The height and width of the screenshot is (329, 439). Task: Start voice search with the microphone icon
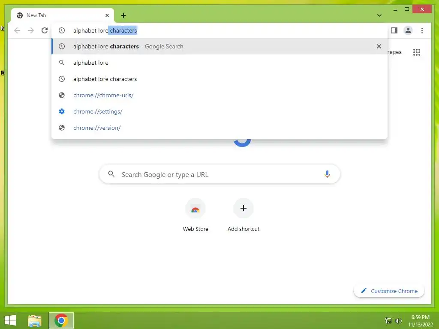[327, 174]
